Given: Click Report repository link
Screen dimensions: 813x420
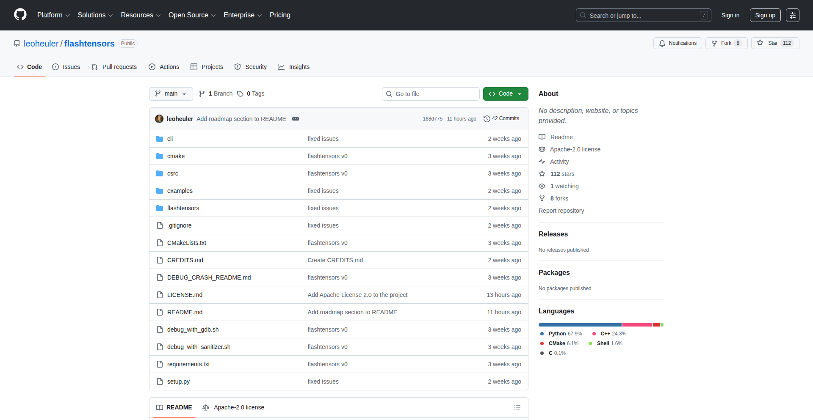Looking at the screenshot, I should click(561, 211).
